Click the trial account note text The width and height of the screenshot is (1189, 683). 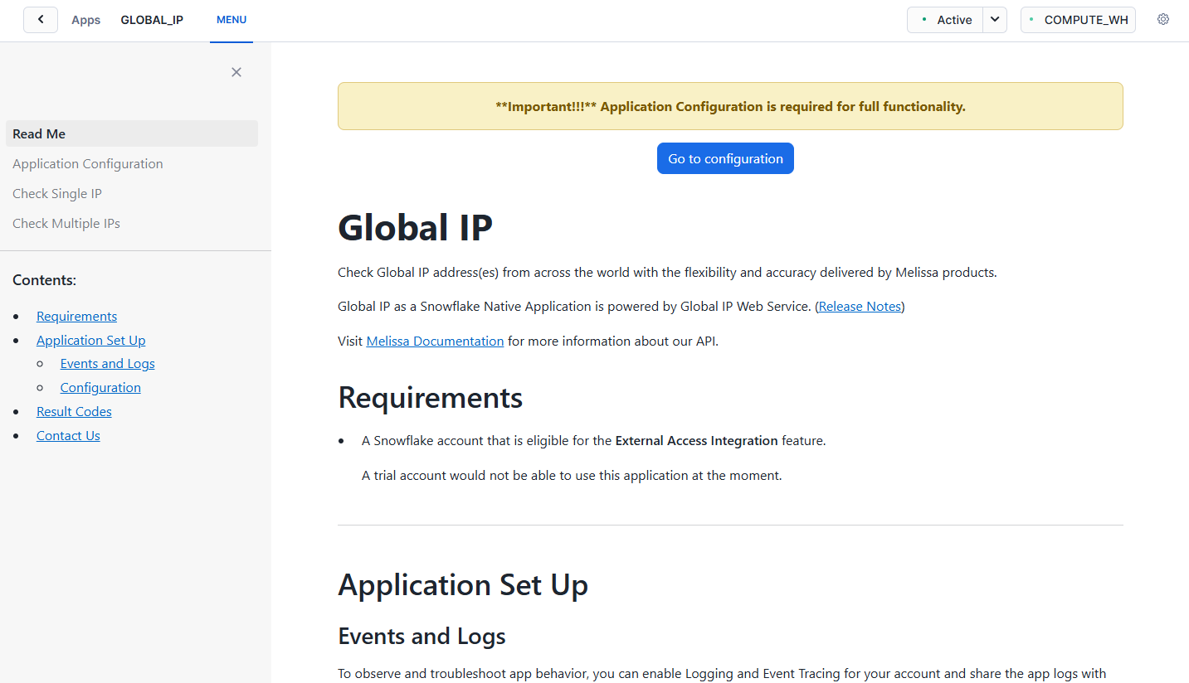[x=572, y=475]
